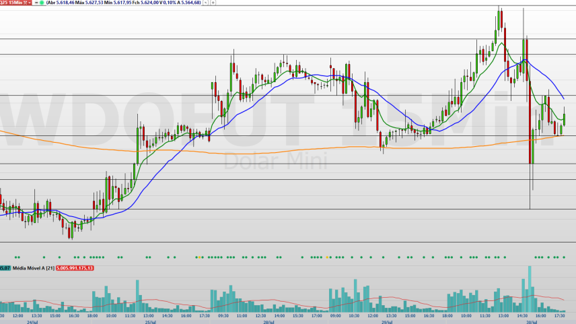Screen dimensions: 576x324
Task: Click the 29/jul date label on the time axis
Action: 386,322
